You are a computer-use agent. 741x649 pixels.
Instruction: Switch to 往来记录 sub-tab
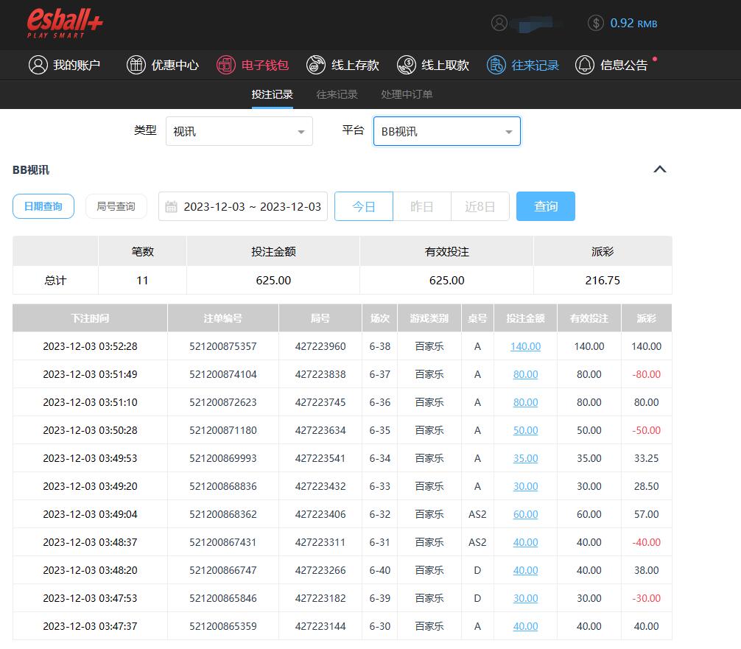click(x=337, y=94)
